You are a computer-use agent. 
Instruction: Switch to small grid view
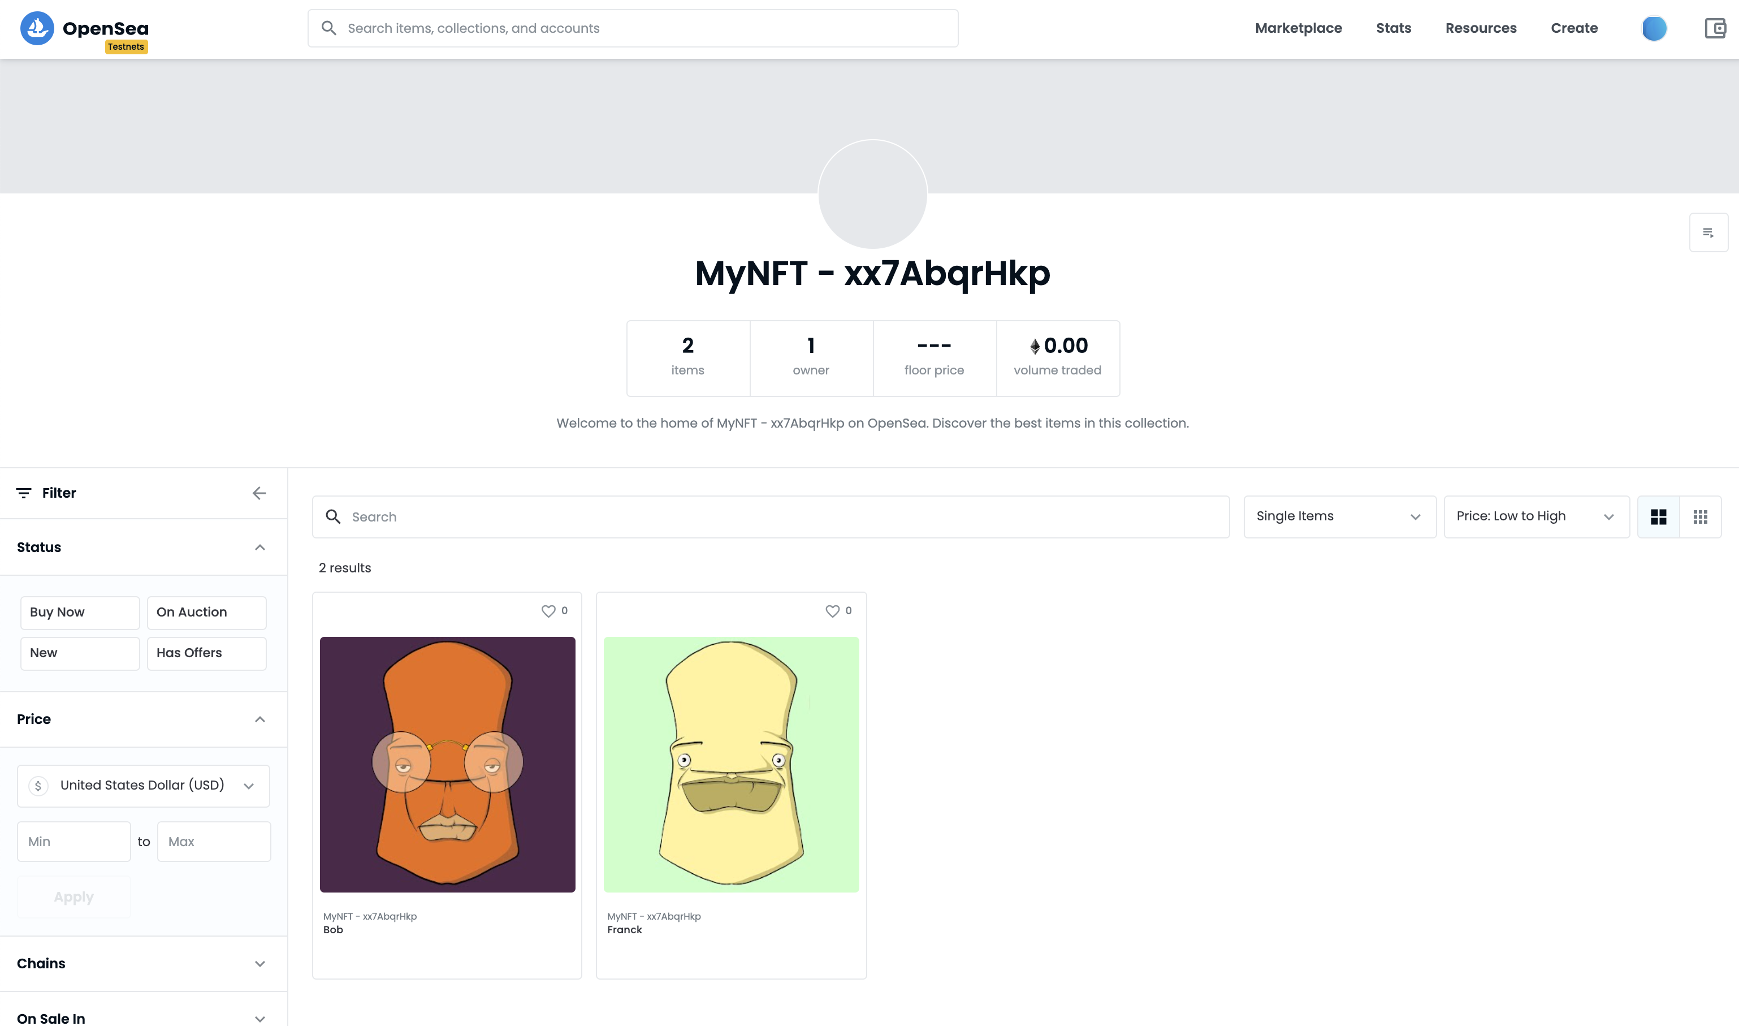(x=1701, y=516)
